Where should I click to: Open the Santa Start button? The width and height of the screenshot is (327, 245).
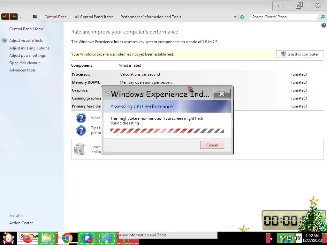[8, 238]
